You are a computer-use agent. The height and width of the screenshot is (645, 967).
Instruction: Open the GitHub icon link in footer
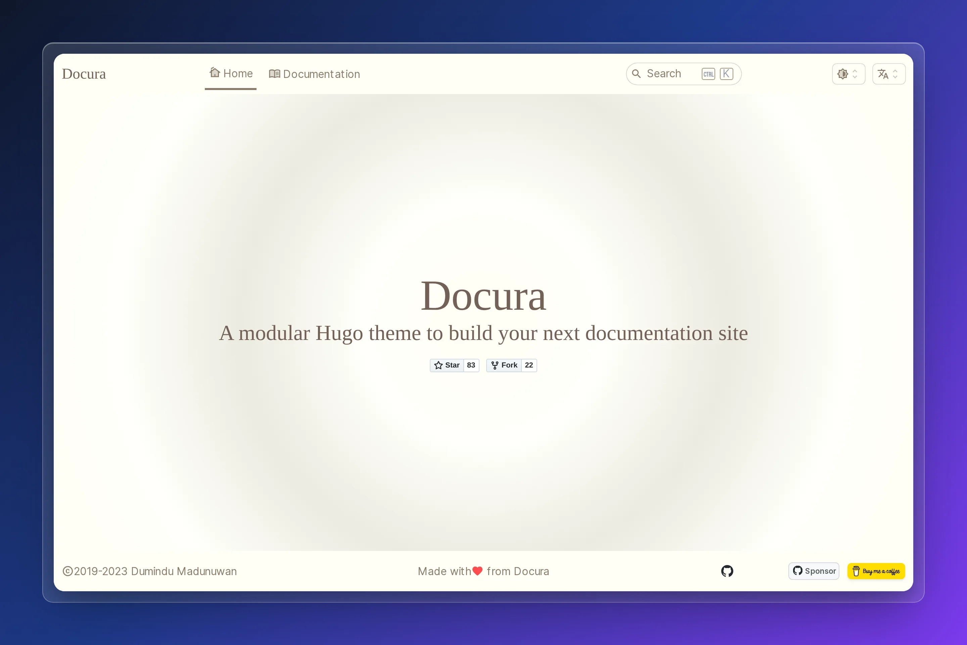727,571
